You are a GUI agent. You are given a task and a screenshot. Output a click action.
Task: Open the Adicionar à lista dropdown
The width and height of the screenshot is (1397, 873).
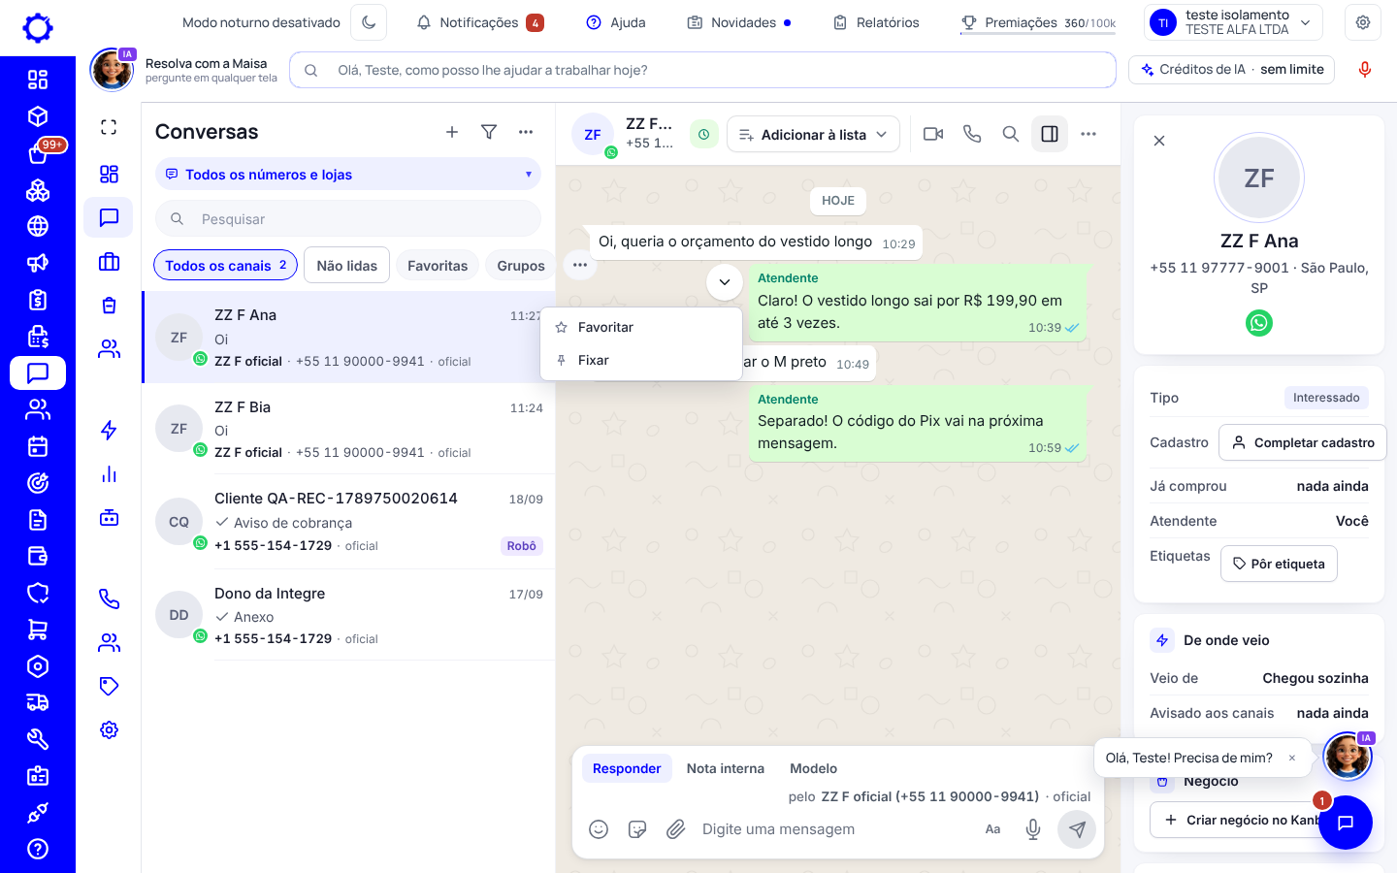[x=813, y=135]
